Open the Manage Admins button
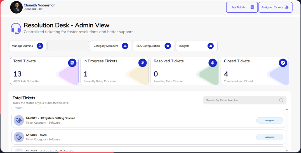The width and height of the screenshot is (301, 153). (x=27, y=46)
